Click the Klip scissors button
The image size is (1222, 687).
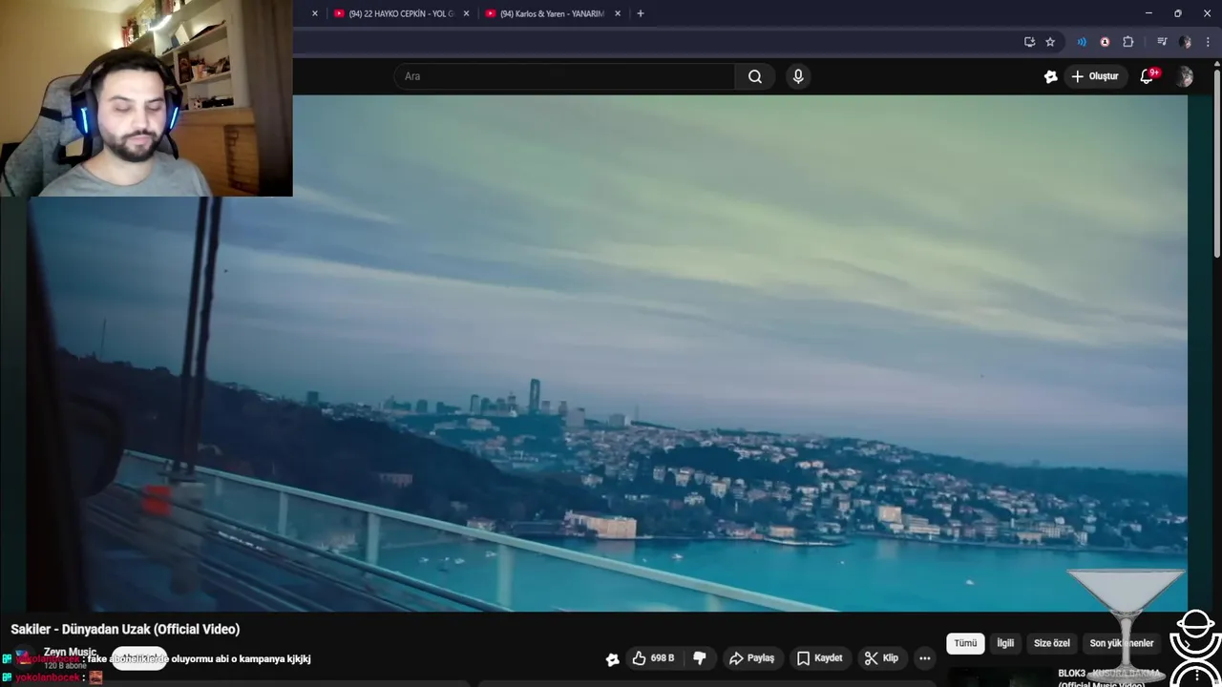click(881, 658)
